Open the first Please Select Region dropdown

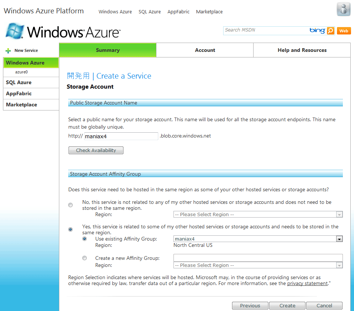click(258, 214)
